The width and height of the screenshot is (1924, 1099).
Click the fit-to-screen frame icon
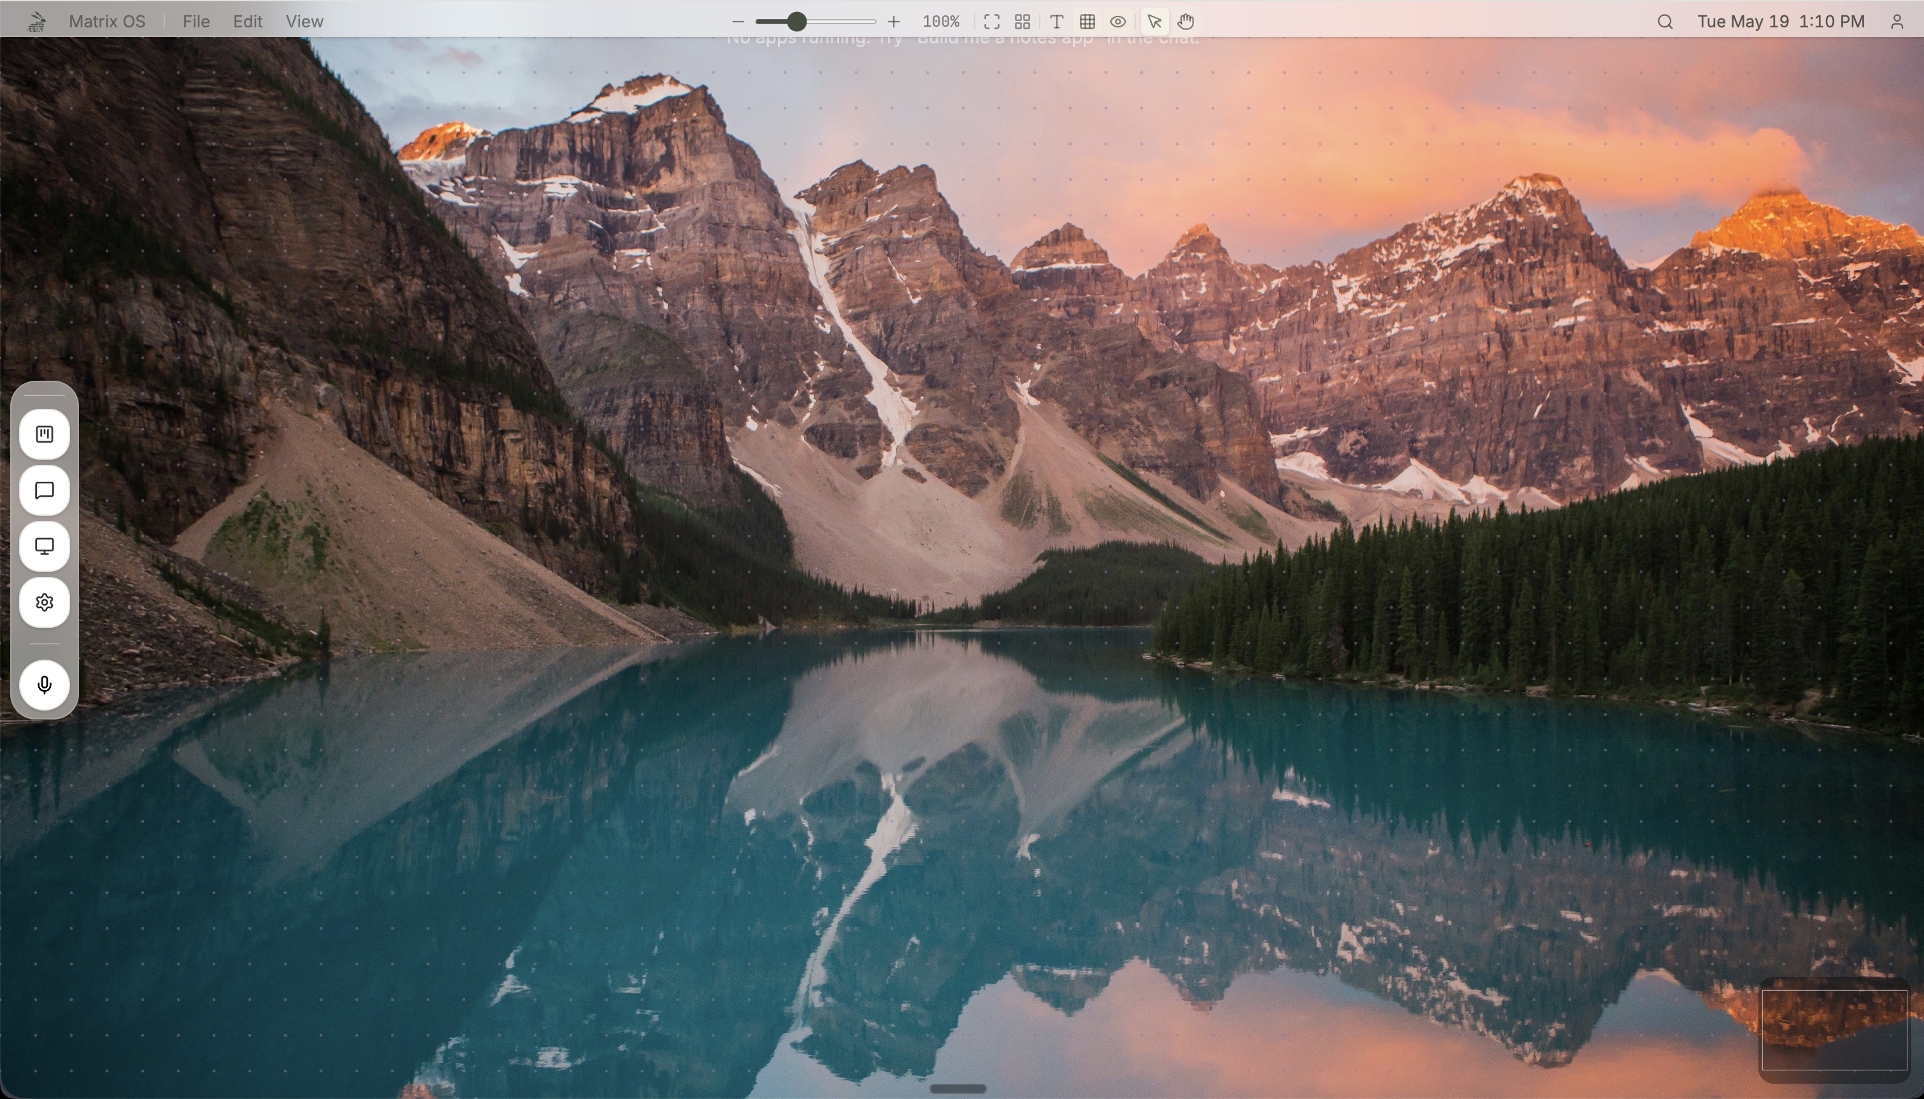pyautogui.click(x=991, y=22)
